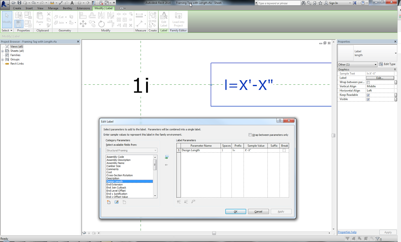Click the Move Parameter Down icon
Image resolution: width=401 pixels, height=242 pixels.
(x=186, y=202)
